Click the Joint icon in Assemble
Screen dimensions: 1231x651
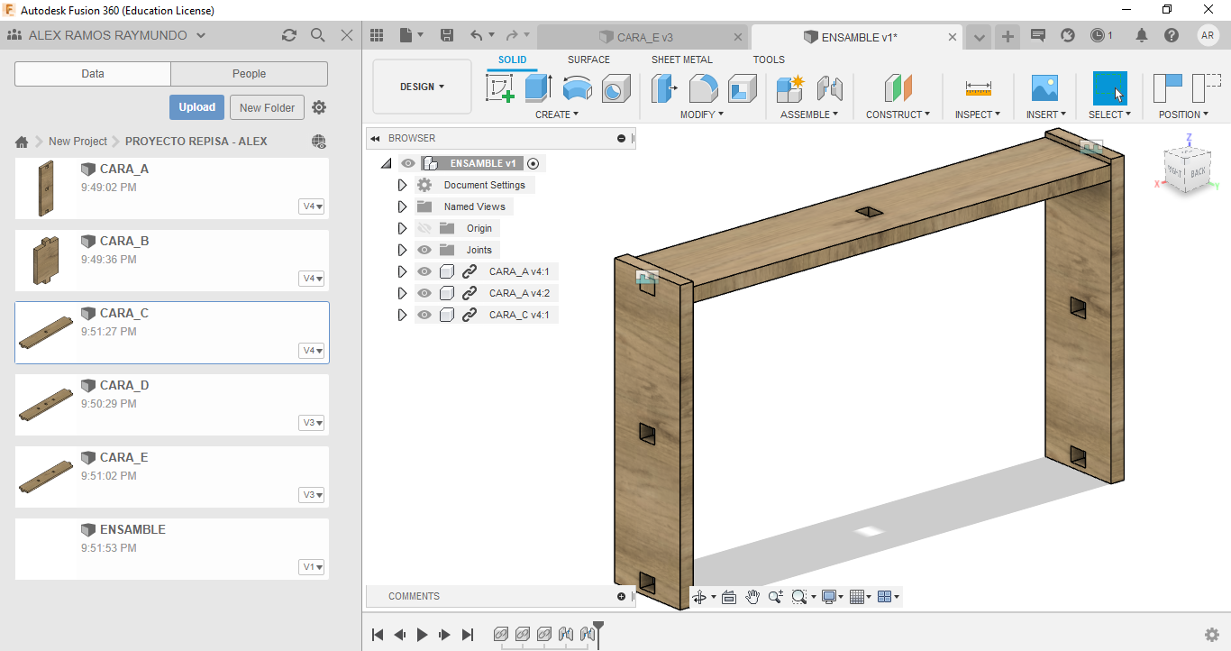829,88
